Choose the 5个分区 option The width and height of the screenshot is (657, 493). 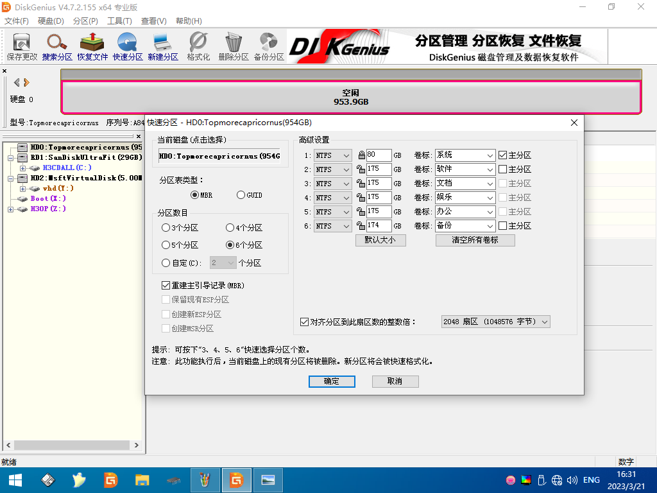166,245
